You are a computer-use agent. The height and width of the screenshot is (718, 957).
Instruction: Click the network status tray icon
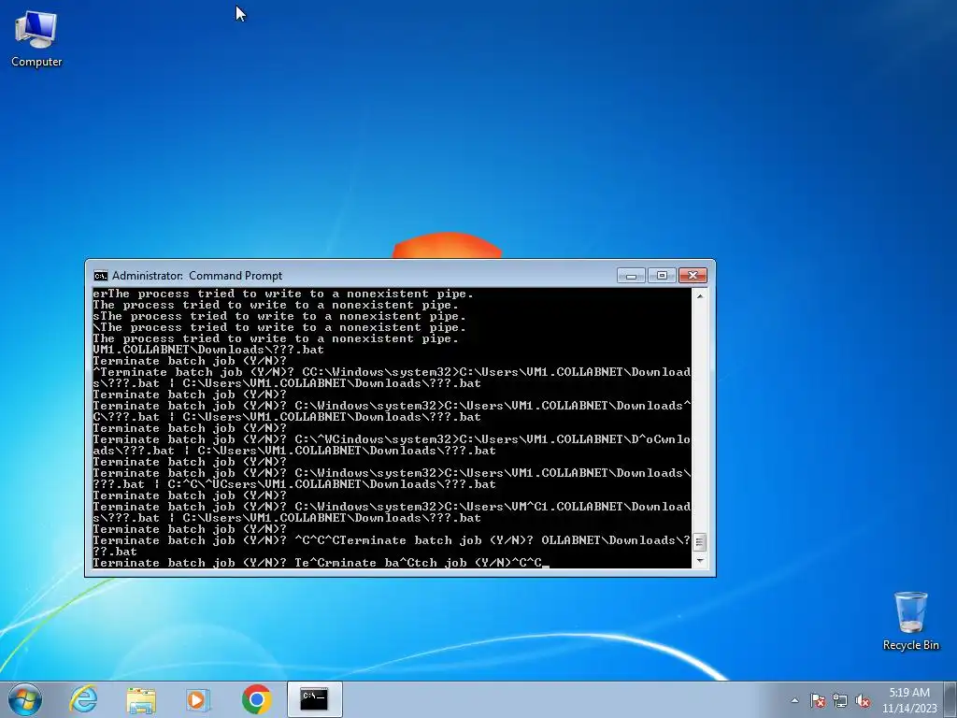(x=840, y=700)
